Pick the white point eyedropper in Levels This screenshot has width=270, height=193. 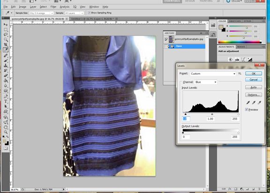coord(259,102)
